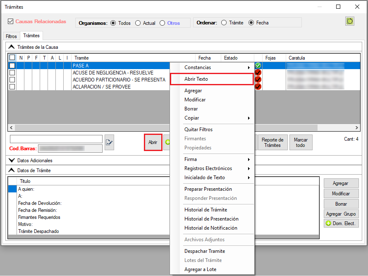Click the green plus icon next to Abrir
Screen dimensions: 368x276
click(x=167, y=142)
